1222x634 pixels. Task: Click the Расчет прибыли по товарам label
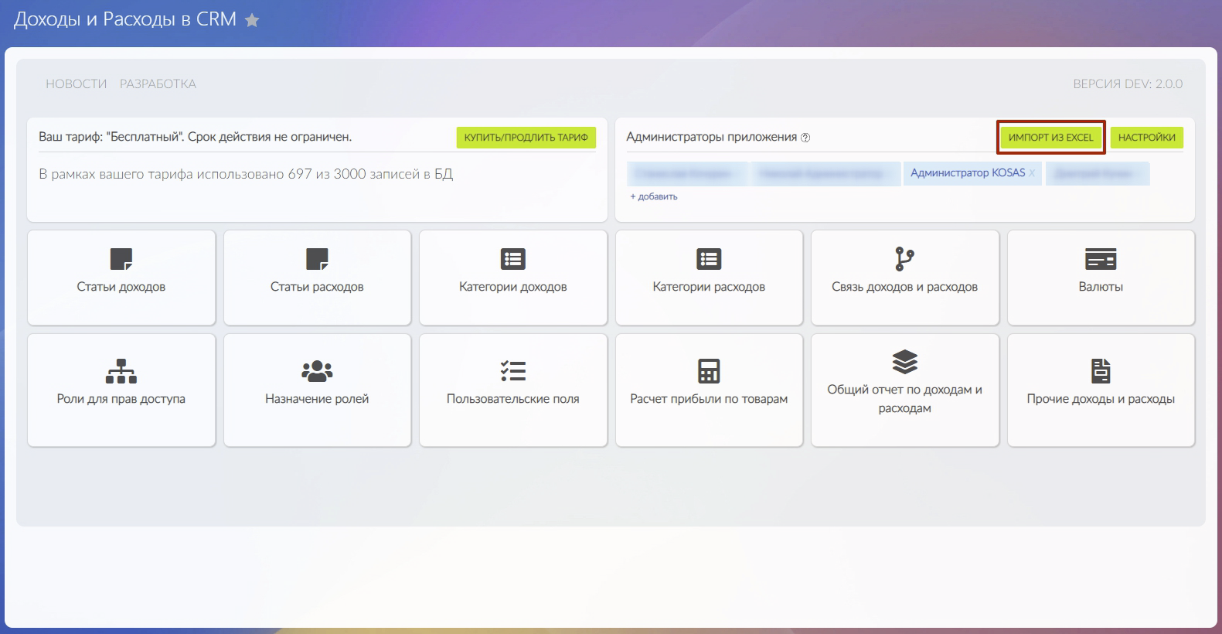coord(709,399)
